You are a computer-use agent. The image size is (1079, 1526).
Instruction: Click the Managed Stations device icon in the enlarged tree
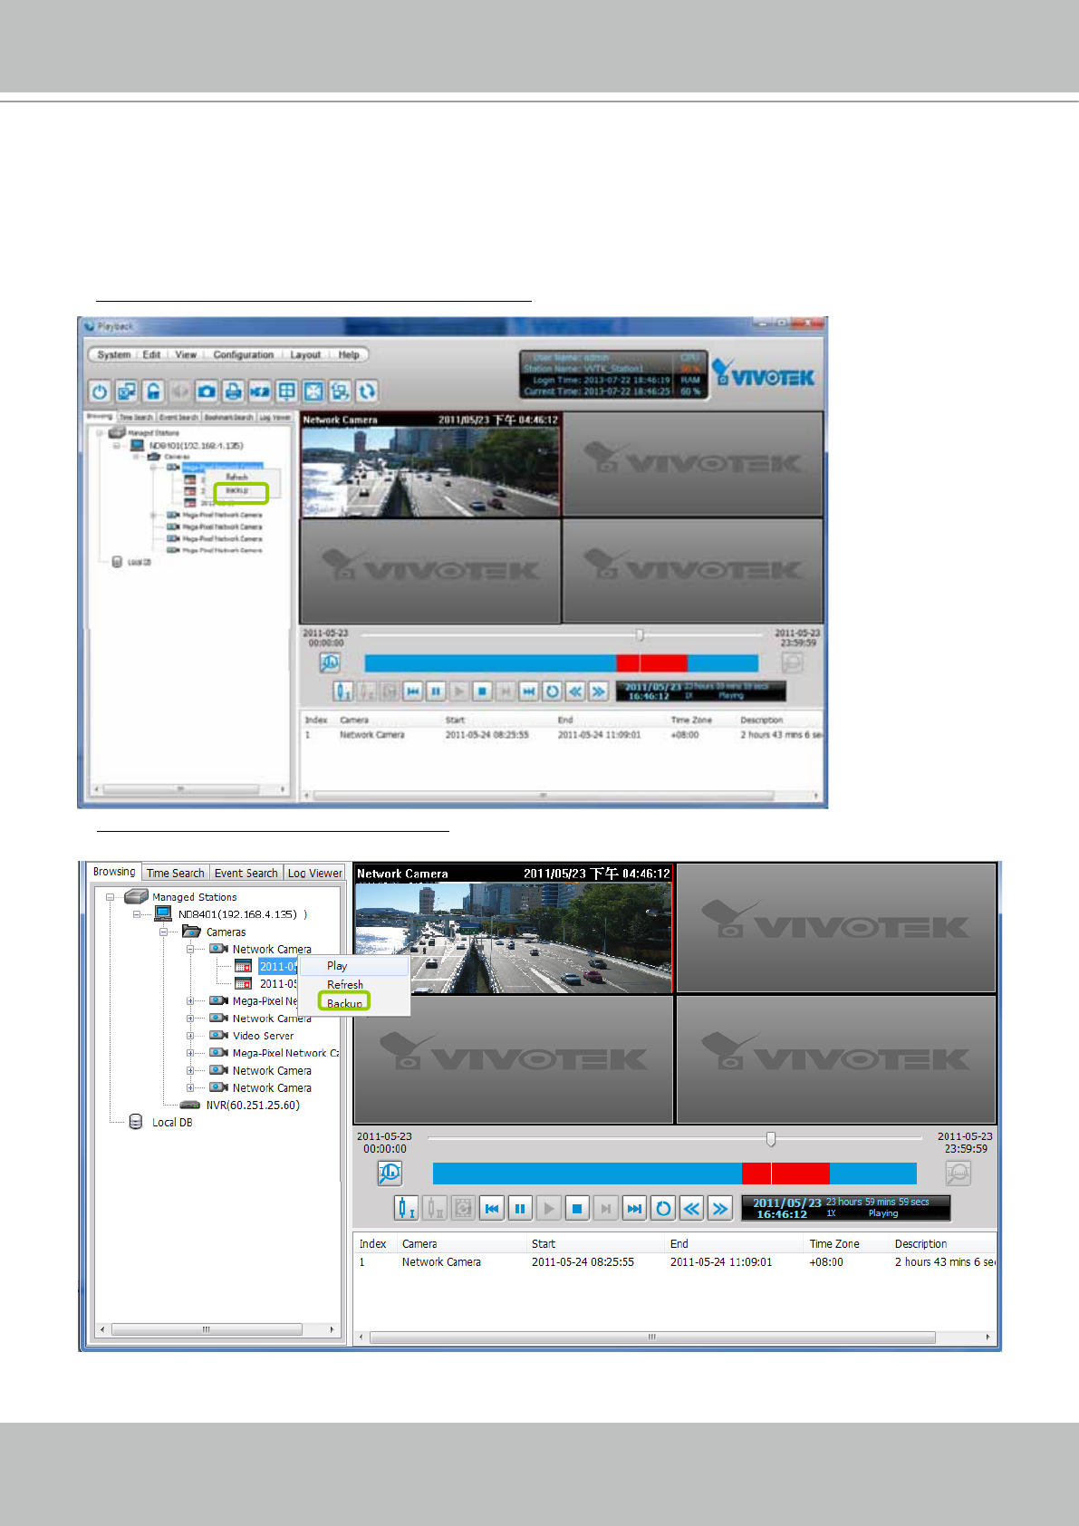(x=136, y=896)
